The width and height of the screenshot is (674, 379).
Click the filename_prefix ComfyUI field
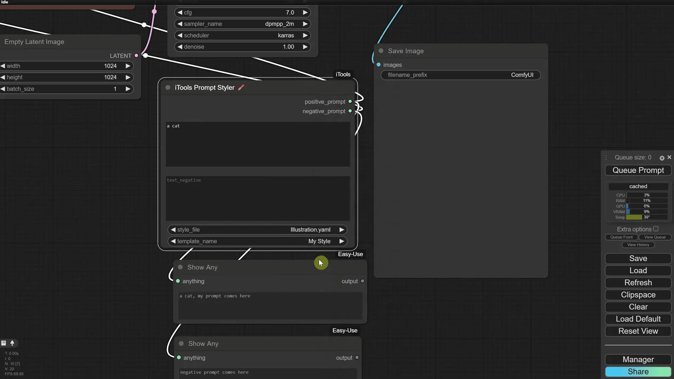click(461, 75)
